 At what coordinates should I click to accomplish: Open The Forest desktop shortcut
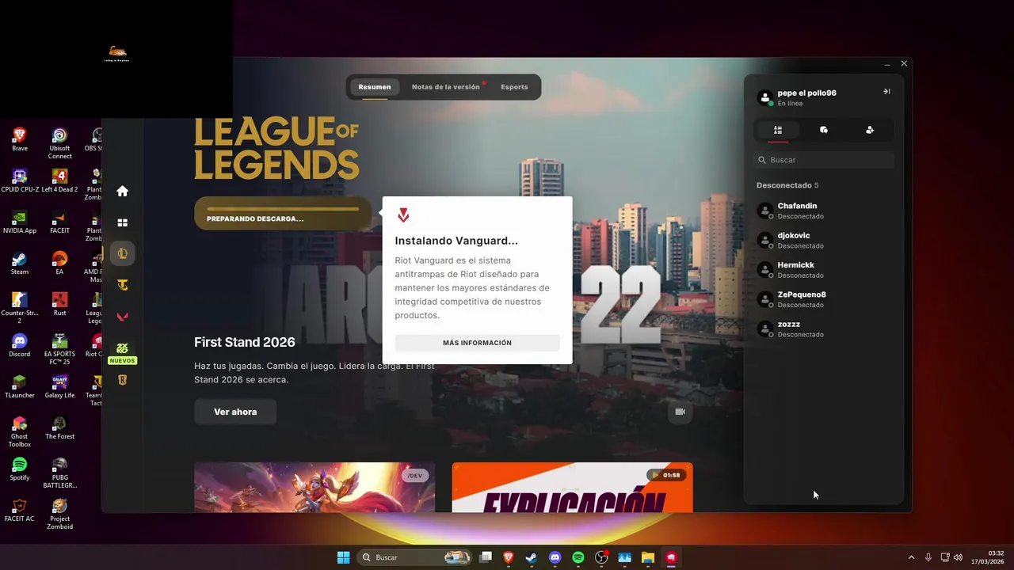click(x=59, y=427)
